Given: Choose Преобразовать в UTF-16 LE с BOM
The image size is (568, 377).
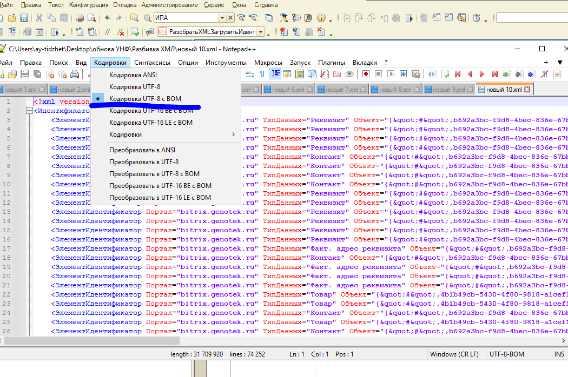Looking at the screenshot, I should tap(165, 198).
